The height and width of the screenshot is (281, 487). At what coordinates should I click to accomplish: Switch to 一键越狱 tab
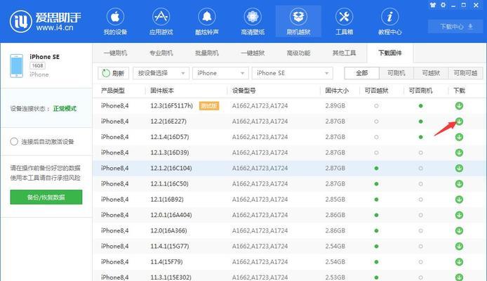[253, 53]
